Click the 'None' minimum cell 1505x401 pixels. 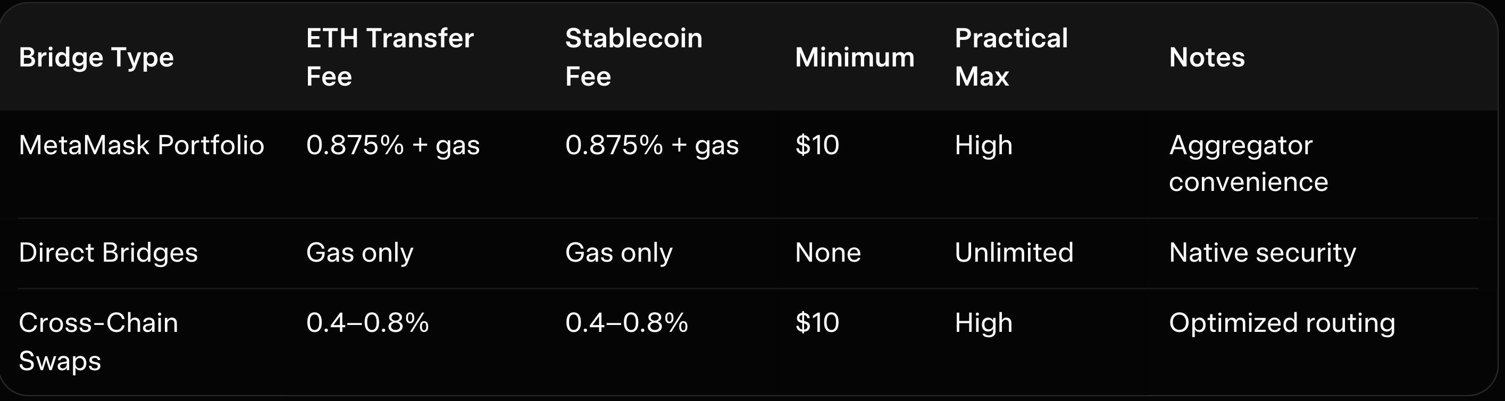coord(827,253)
